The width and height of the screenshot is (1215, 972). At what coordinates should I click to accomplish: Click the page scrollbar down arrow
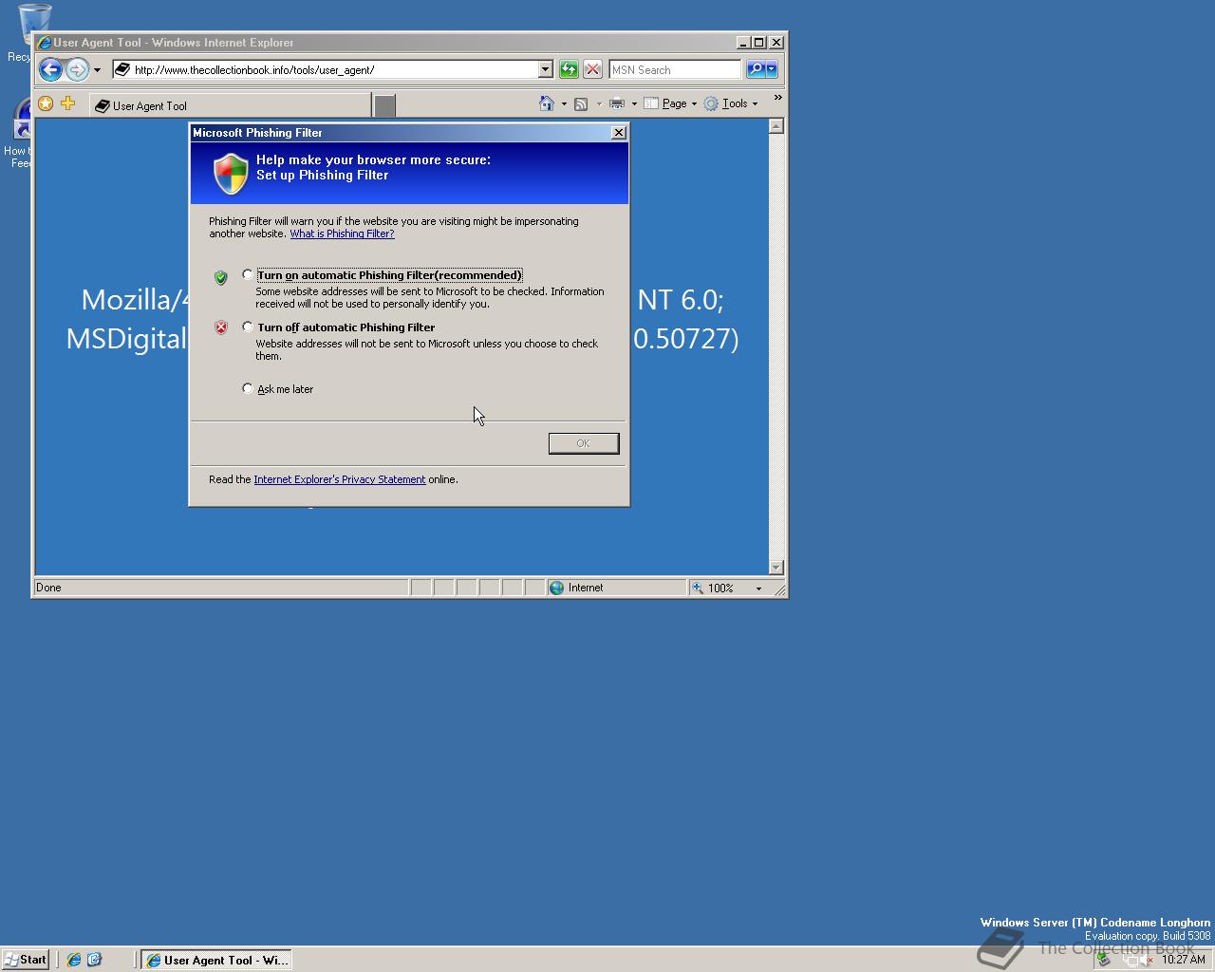776,567
